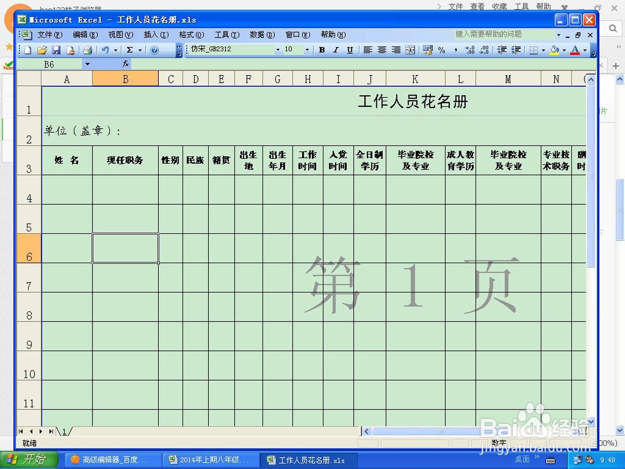The height and width of the screenshot is (469, 625).
Task: Open the AutoSum functions dropdown arrow
Action: pos(140,50)
